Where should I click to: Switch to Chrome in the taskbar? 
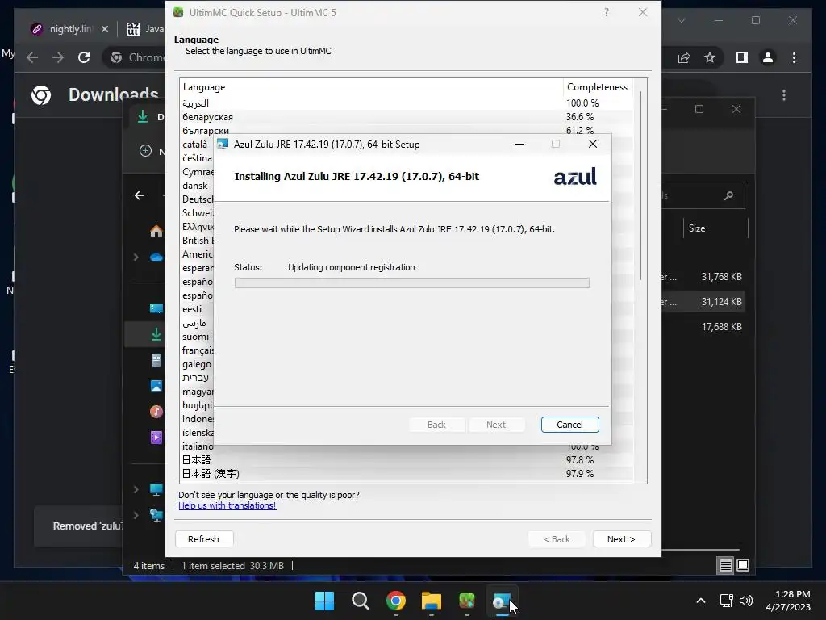click(x=395, y=601)
